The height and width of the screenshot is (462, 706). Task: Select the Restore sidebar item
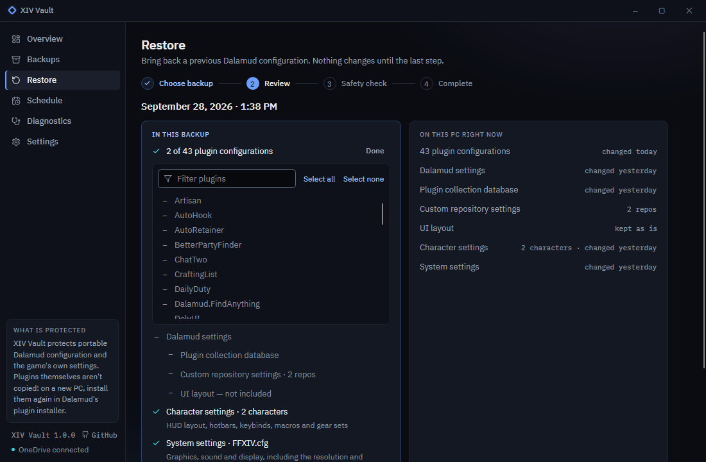point(63,80)
